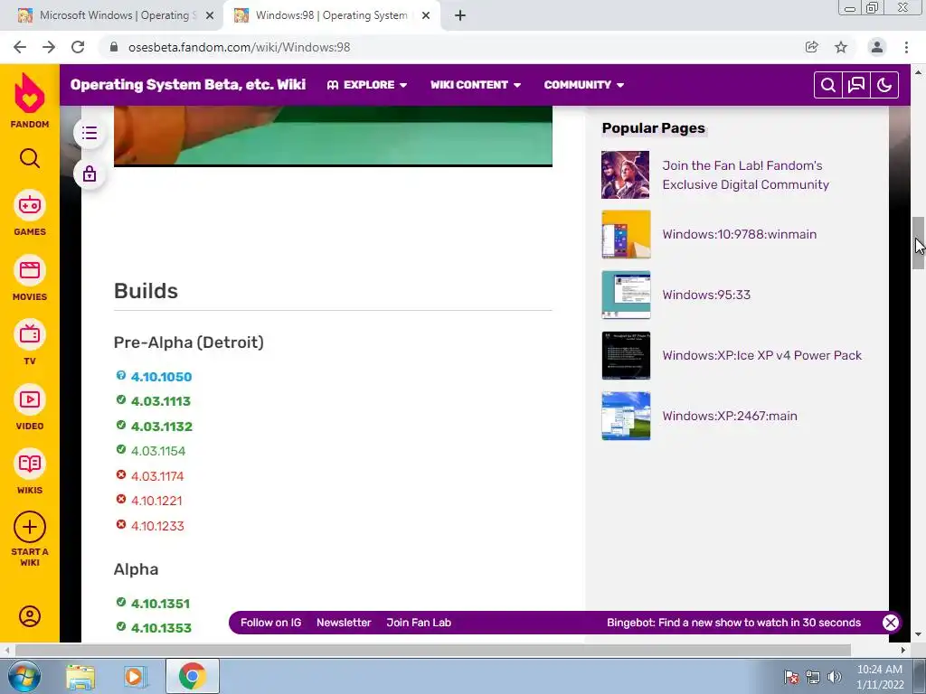
Task: Open the wiki Discuss chat icon
Action: tap(856, 85)
